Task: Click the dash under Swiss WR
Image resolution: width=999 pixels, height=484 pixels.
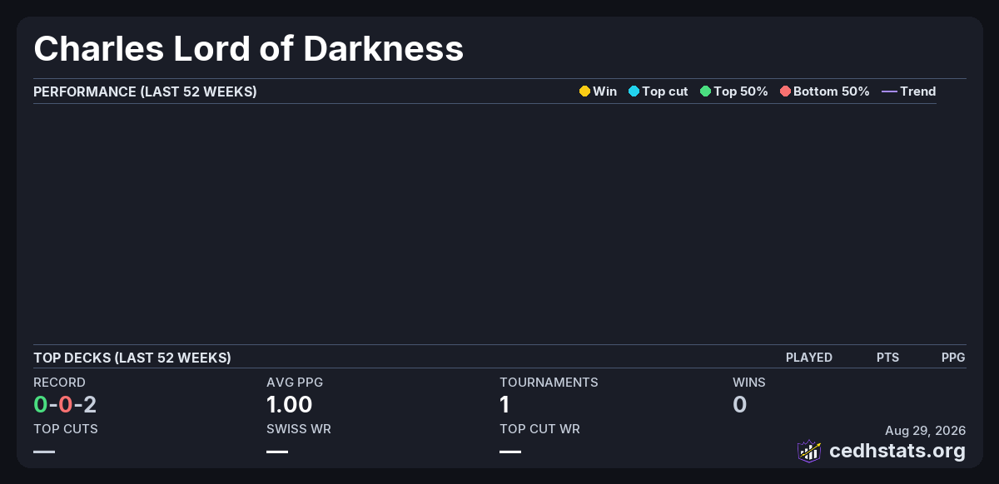Action: [277, 452]
